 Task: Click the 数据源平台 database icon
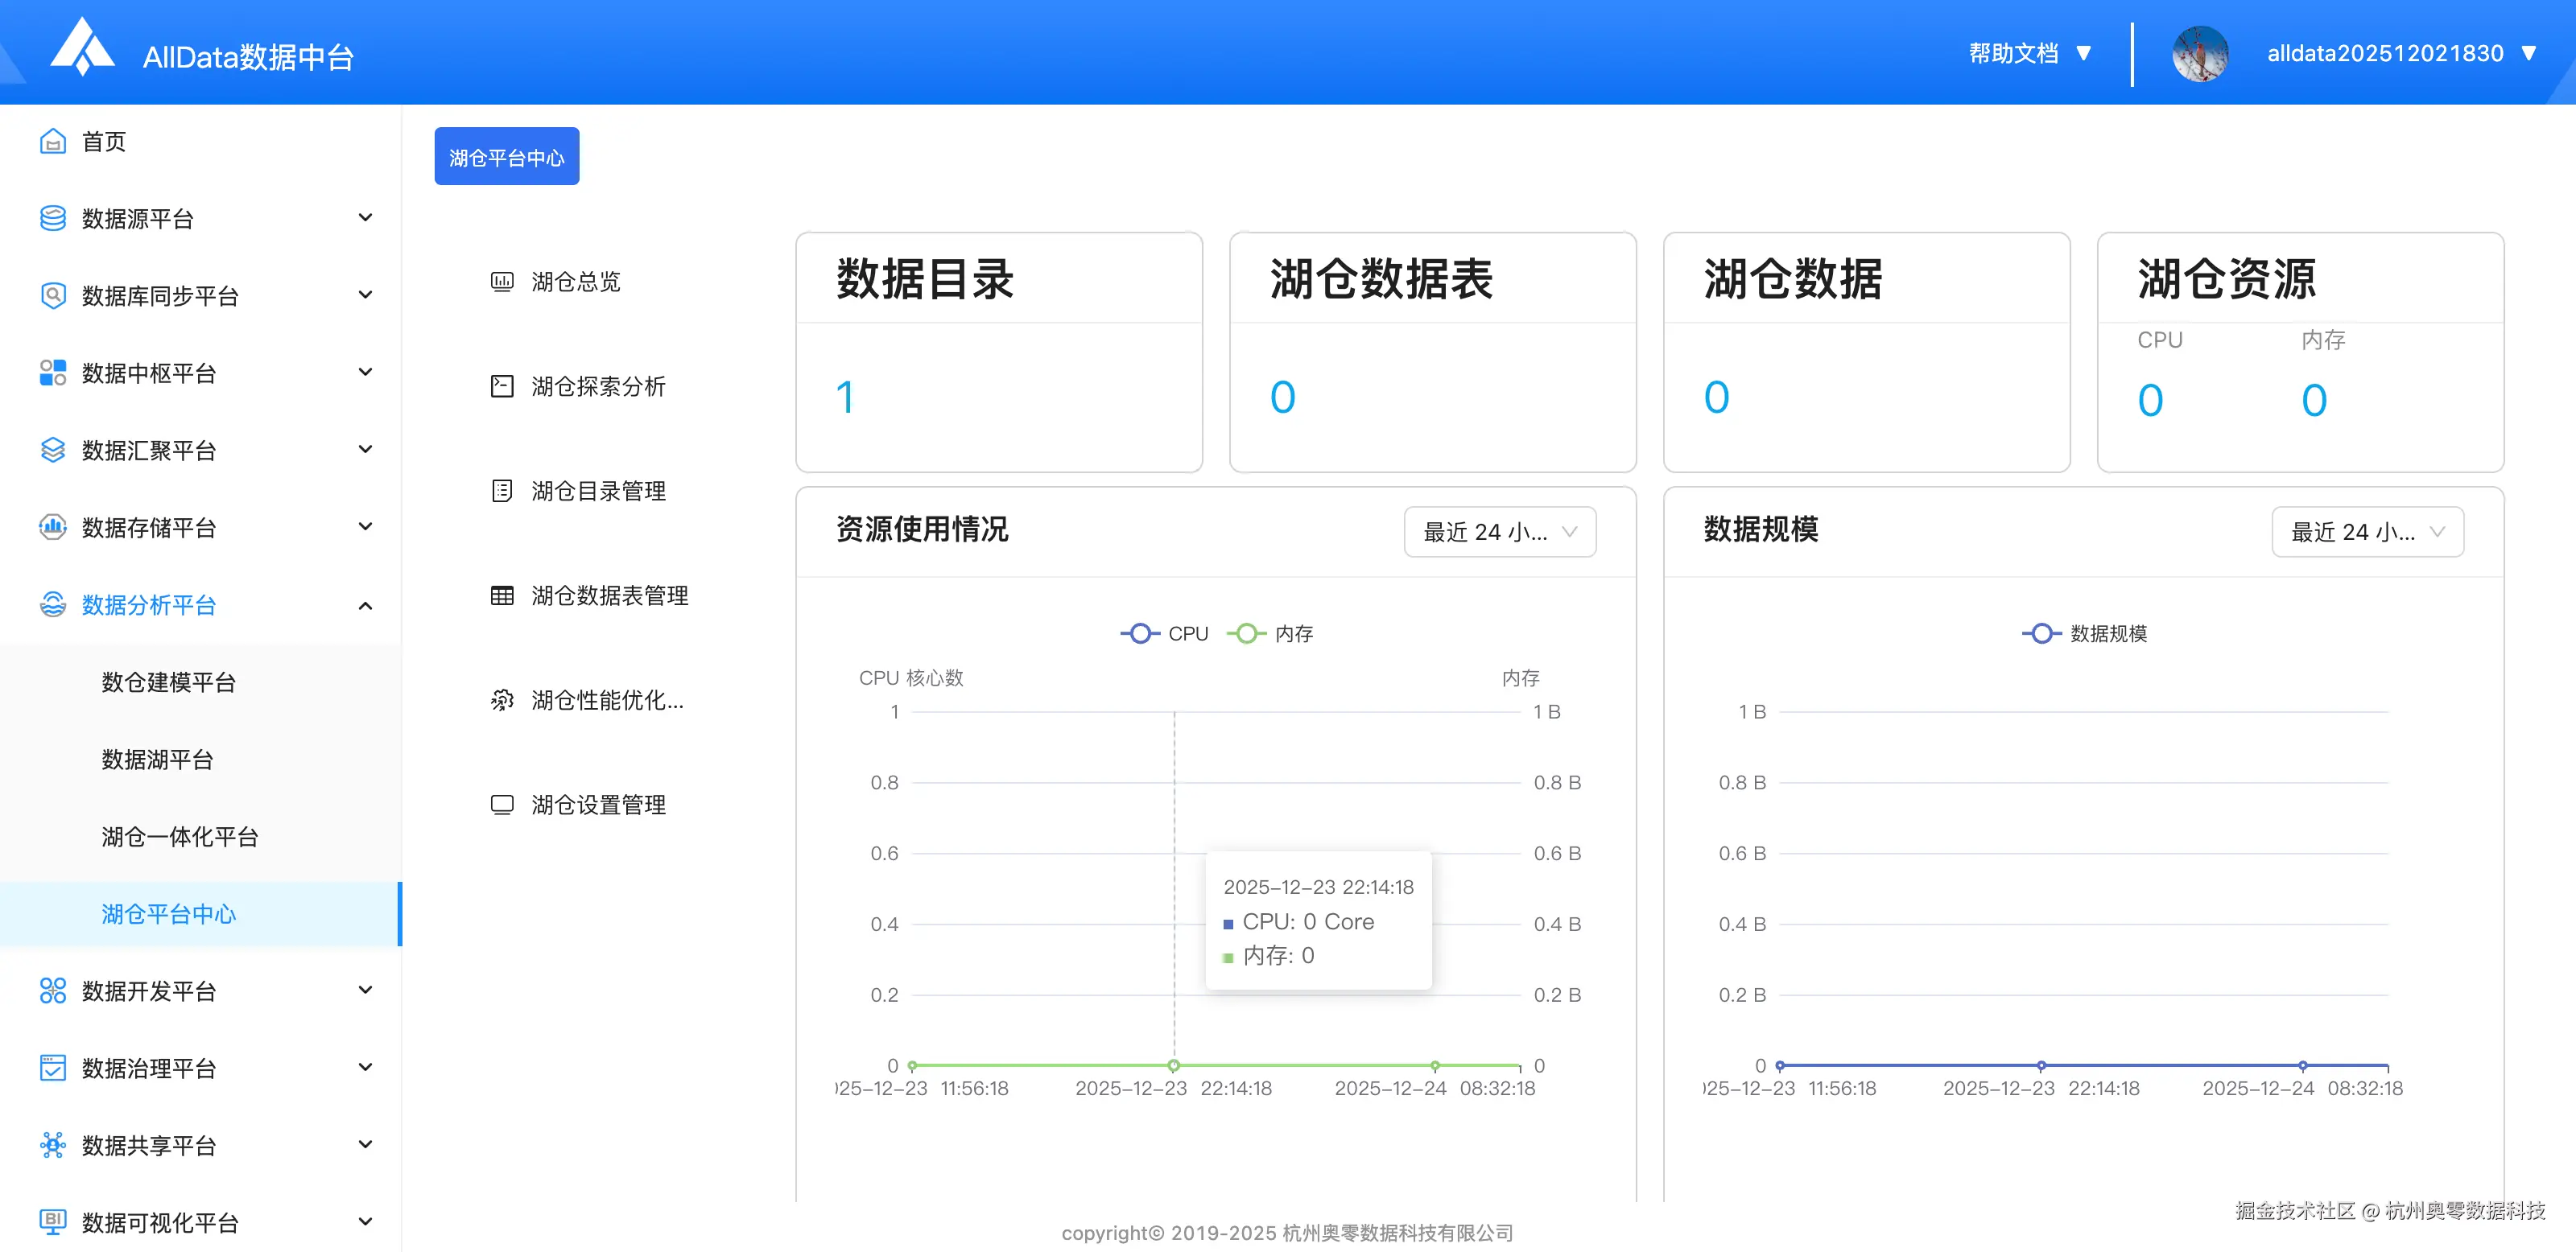[52, 219]
